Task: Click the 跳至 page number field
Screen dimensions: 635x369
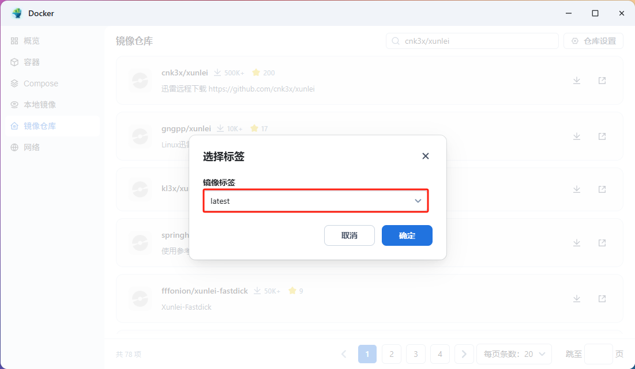Action: (x=599, y=354)
